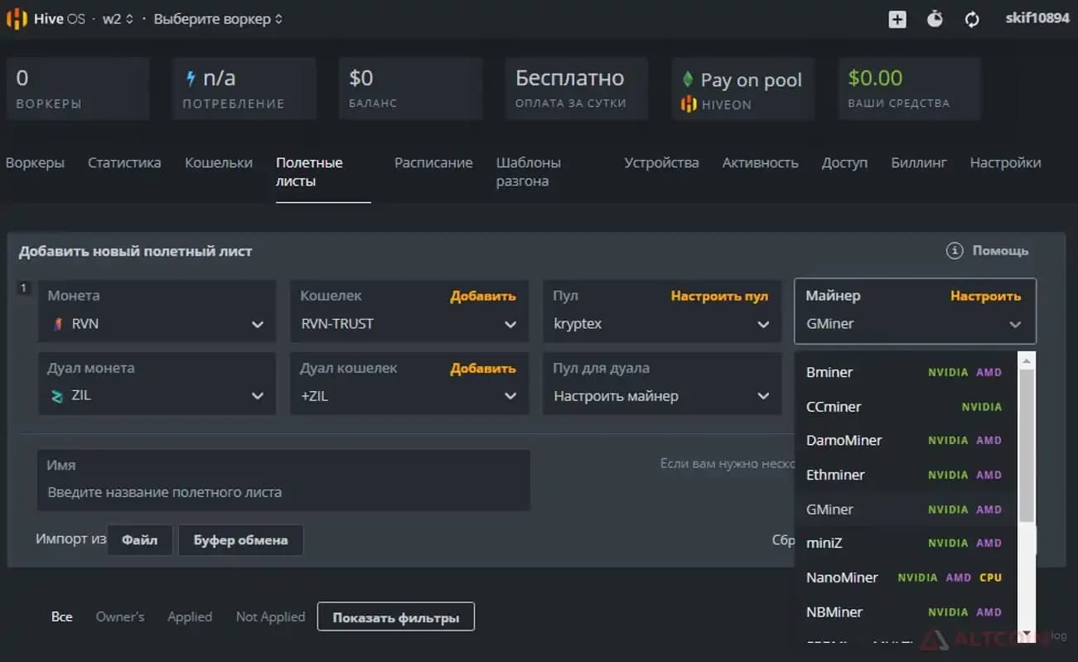Click the lightning bolt consumption icon
1078x662 pixels.
tap(191, 79)
